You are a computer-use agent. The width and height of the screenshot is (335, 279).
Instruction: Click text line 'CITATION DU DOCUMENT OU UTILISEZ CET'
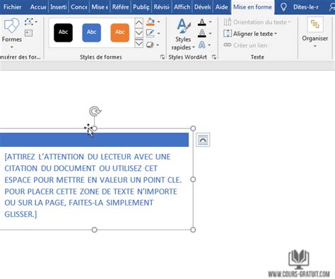click(81, 168)
